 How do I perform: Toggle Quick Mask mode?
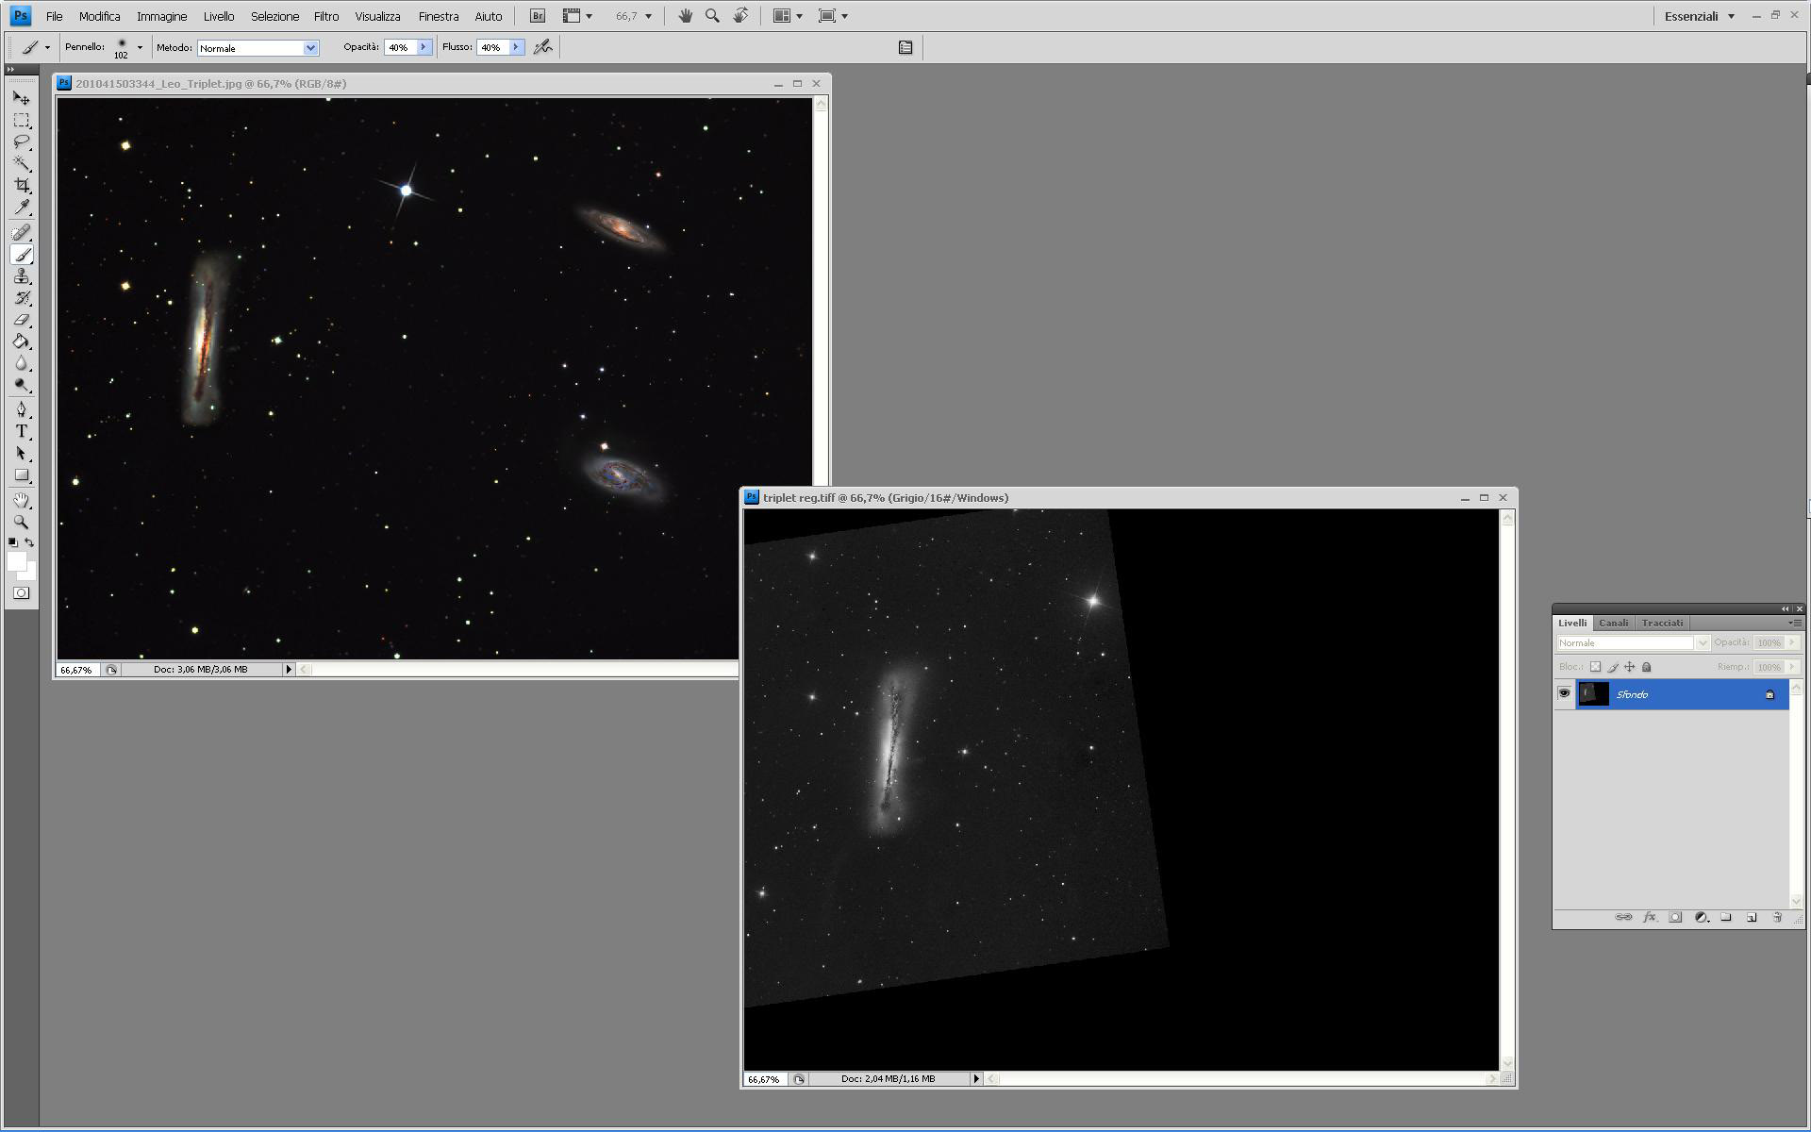coord(21,593)
